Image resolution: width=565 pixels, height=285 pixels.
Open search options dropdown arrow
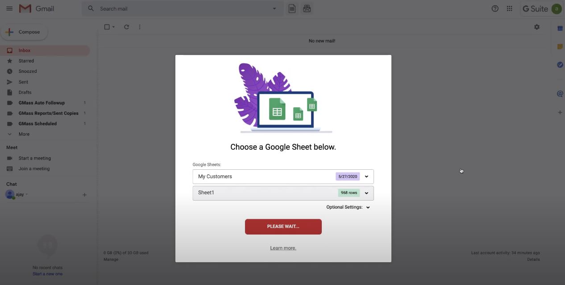[x=274, y=8]
